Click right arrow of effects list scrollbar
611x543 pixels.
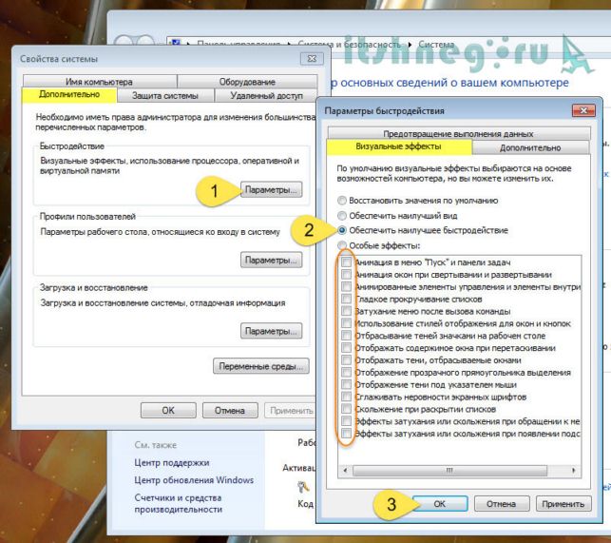coord(573,471)
